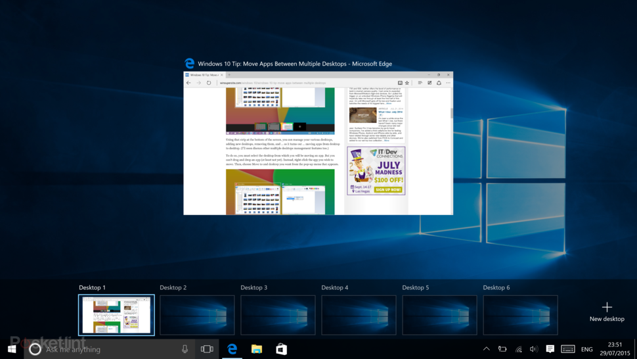Viewport: 637px width, 359px height.
Task: Refresh the page in Edge
Action: click(209, 83)
